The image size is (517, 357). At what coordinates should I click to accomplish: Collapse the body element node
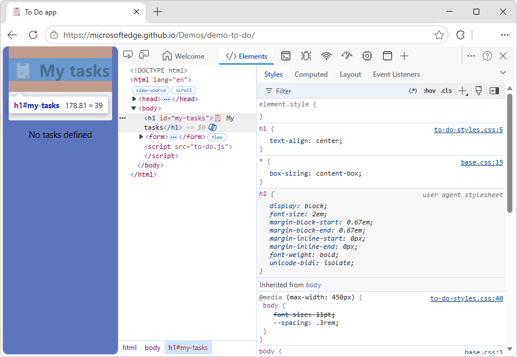pyautogui.click(x=134, y=108)
